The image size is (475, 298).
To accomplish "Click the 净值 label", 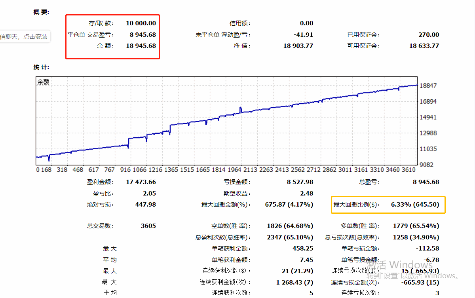I will click(x=242, y=46).
